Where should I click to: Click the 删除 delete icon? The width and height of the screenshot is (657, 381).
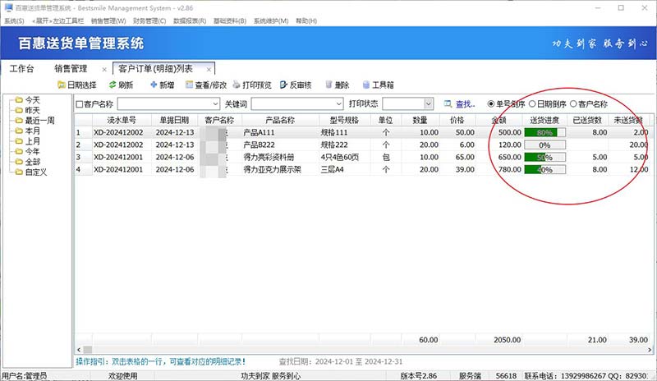pyautogui.click(x=329, y=85)
